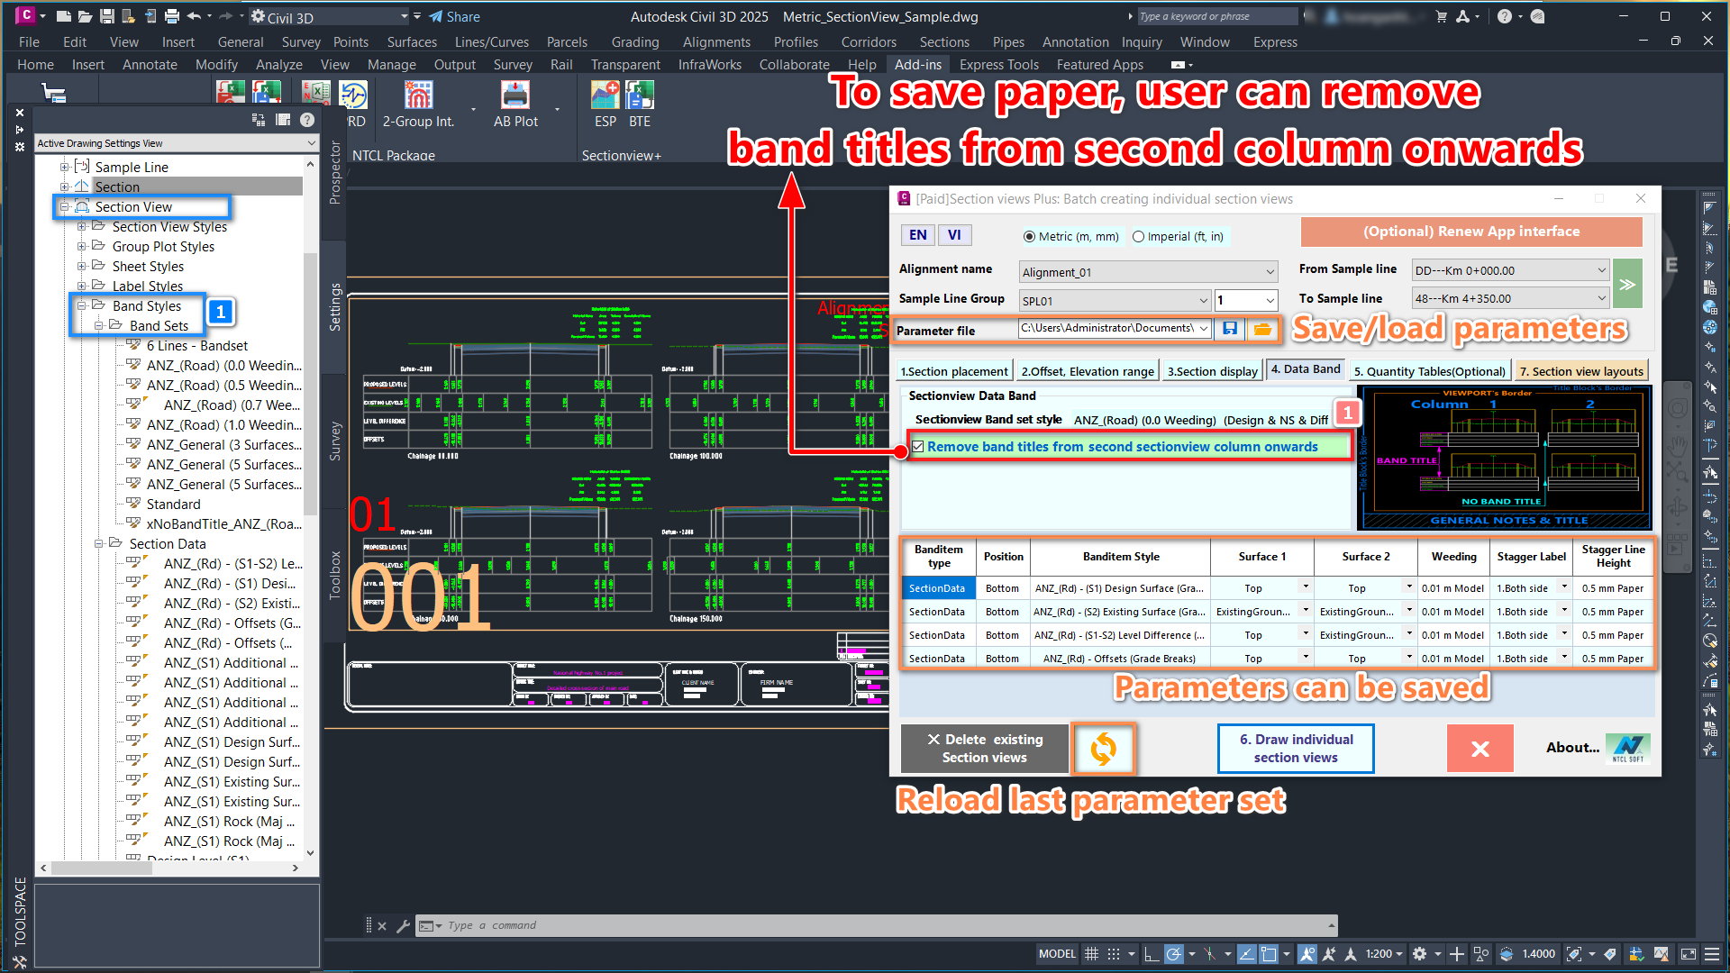Click the 2-Group Int. ribbon icon
The width and height of the screenshot is (1730, 973).
(x=418, y=95)
